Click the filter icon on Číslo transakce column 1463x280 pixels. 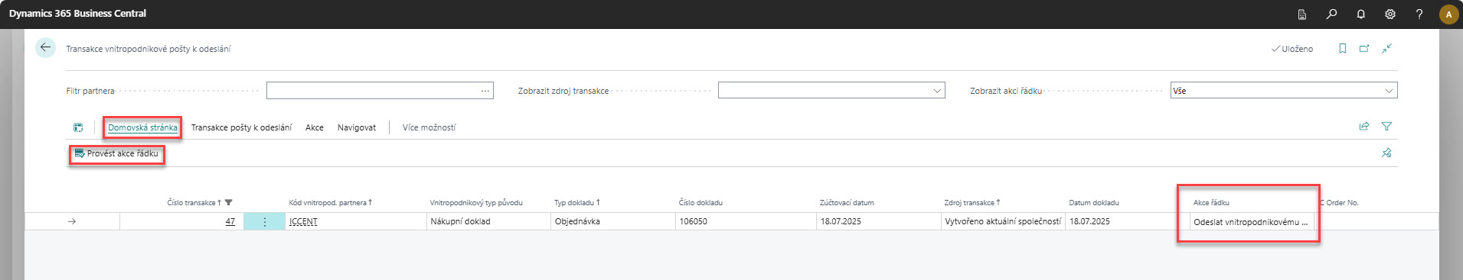click(x=228, y=202)
